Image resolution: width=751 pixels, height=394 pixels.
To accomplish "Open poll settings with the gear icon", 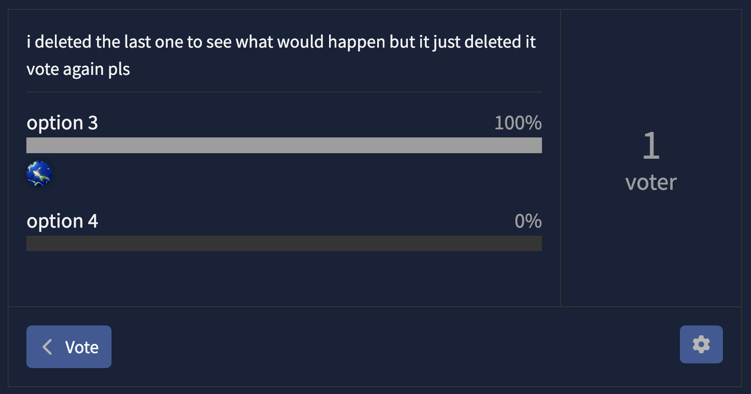I will pyautogui.click(x=701, y=344).
